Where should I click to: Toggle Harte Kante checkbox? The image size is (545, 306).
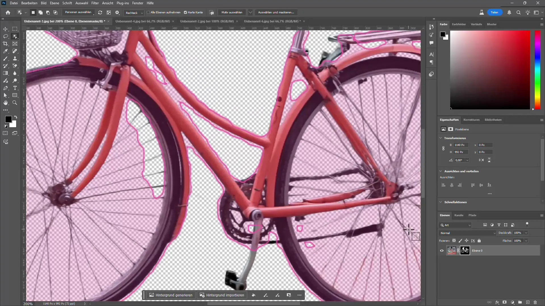coord(185,12)
